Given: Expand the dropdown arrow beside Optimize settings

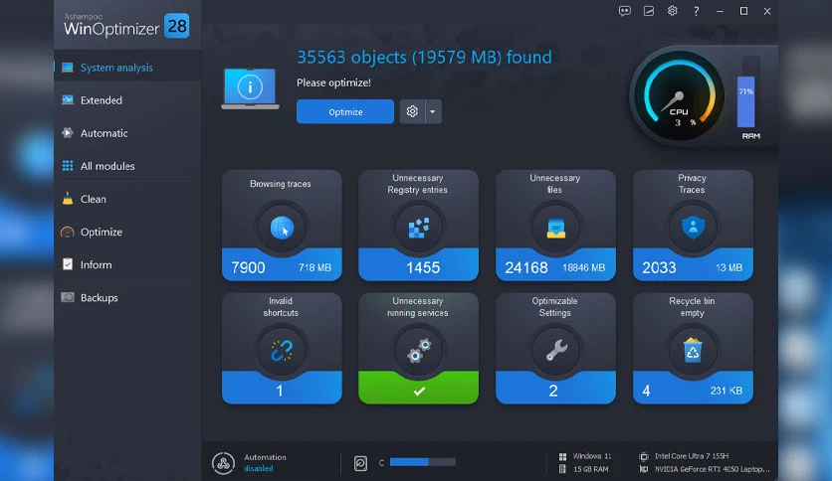Looking at the screenshot, I should click(x=433, y=111).
